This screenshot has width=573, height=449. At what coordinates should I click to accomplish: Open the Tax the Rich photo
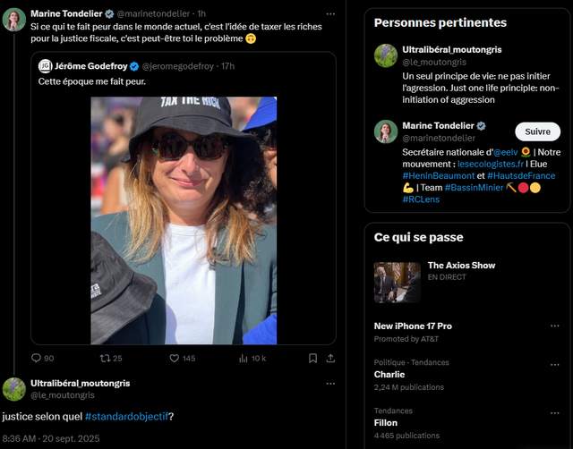click(x=184, y=220)
